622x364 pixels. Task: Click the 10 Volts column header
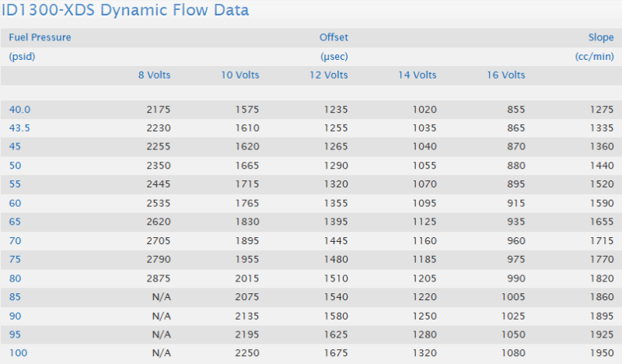(239, 75)
